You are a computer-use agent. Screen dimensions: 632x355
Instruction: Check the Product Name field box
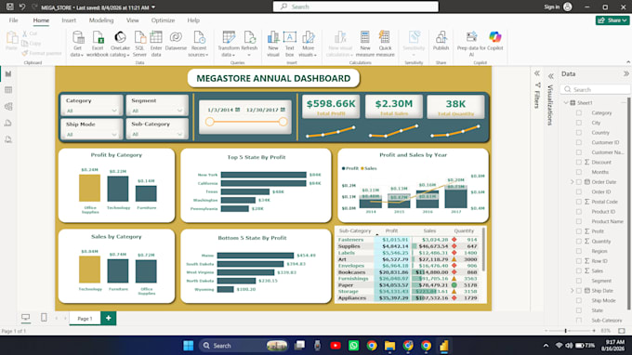pyautogui.click(x=579, y=221)
